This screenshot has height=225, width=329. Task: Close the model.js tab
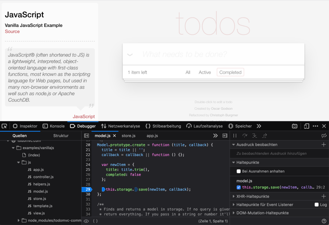click(115, 136)
